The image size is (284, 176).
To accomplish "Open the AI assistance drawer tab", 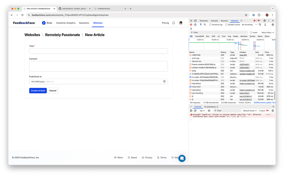I will [x=211, y=107].
